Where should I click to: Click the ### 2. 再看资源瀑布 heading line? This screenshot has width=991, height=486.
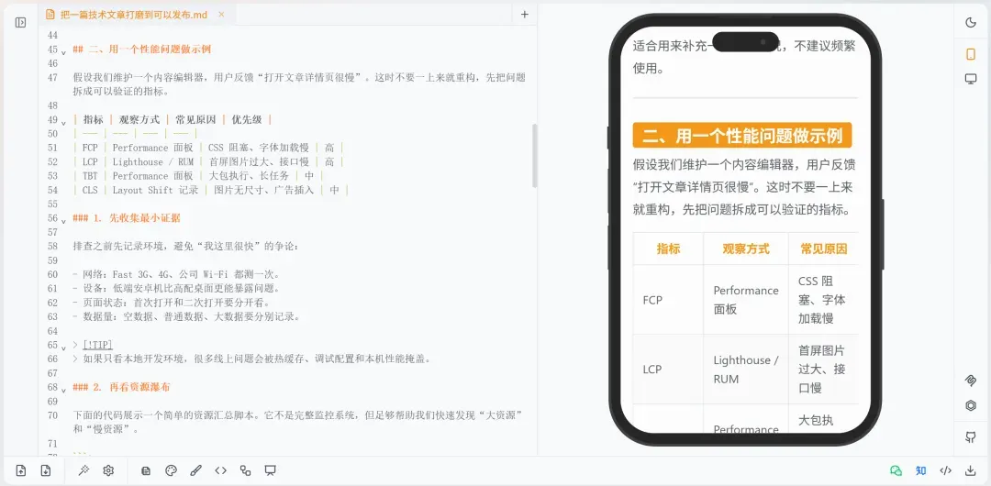point(121,387)
